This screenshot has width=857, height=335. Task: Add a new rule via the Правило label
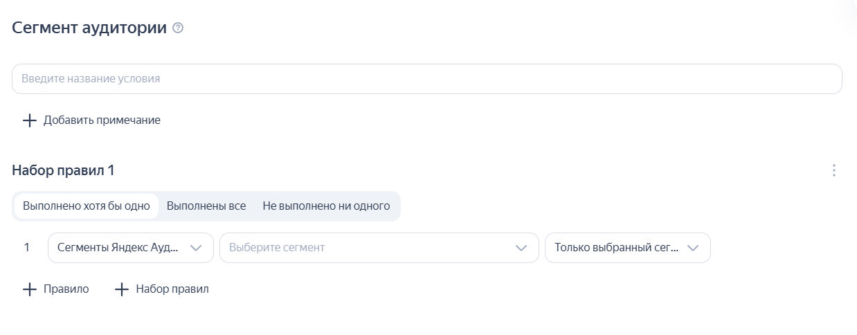point(66,289)
